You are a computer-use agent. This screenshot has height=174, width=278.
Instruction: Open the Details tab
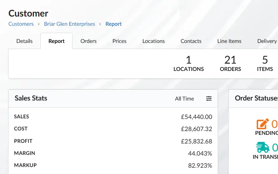pyautogui.click(x=24, y=41)
